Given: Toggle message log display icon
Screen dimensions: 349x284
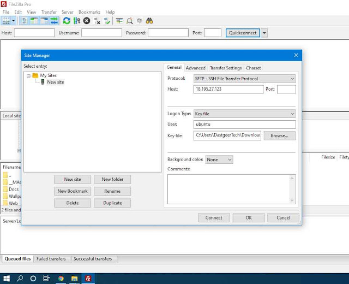Looking at the screenshot, I should [x=24, y=21].
